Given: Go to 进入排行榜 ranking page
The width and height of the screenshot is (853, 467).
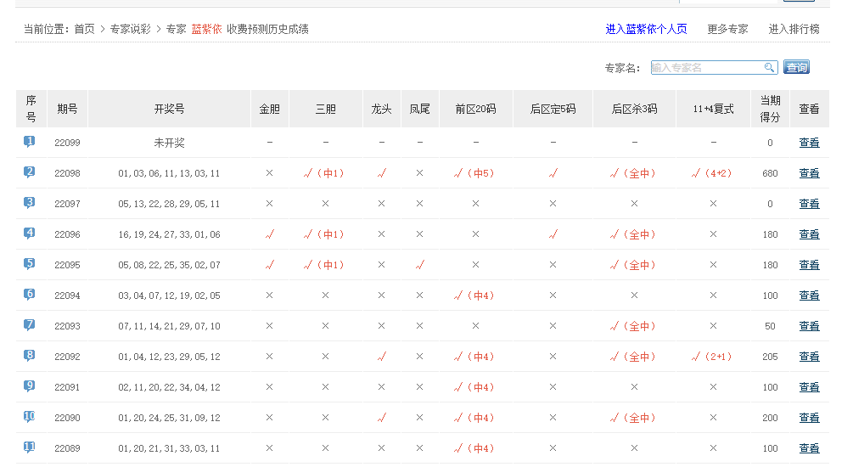Looking at the screenshot, I should tap(794, 29).
